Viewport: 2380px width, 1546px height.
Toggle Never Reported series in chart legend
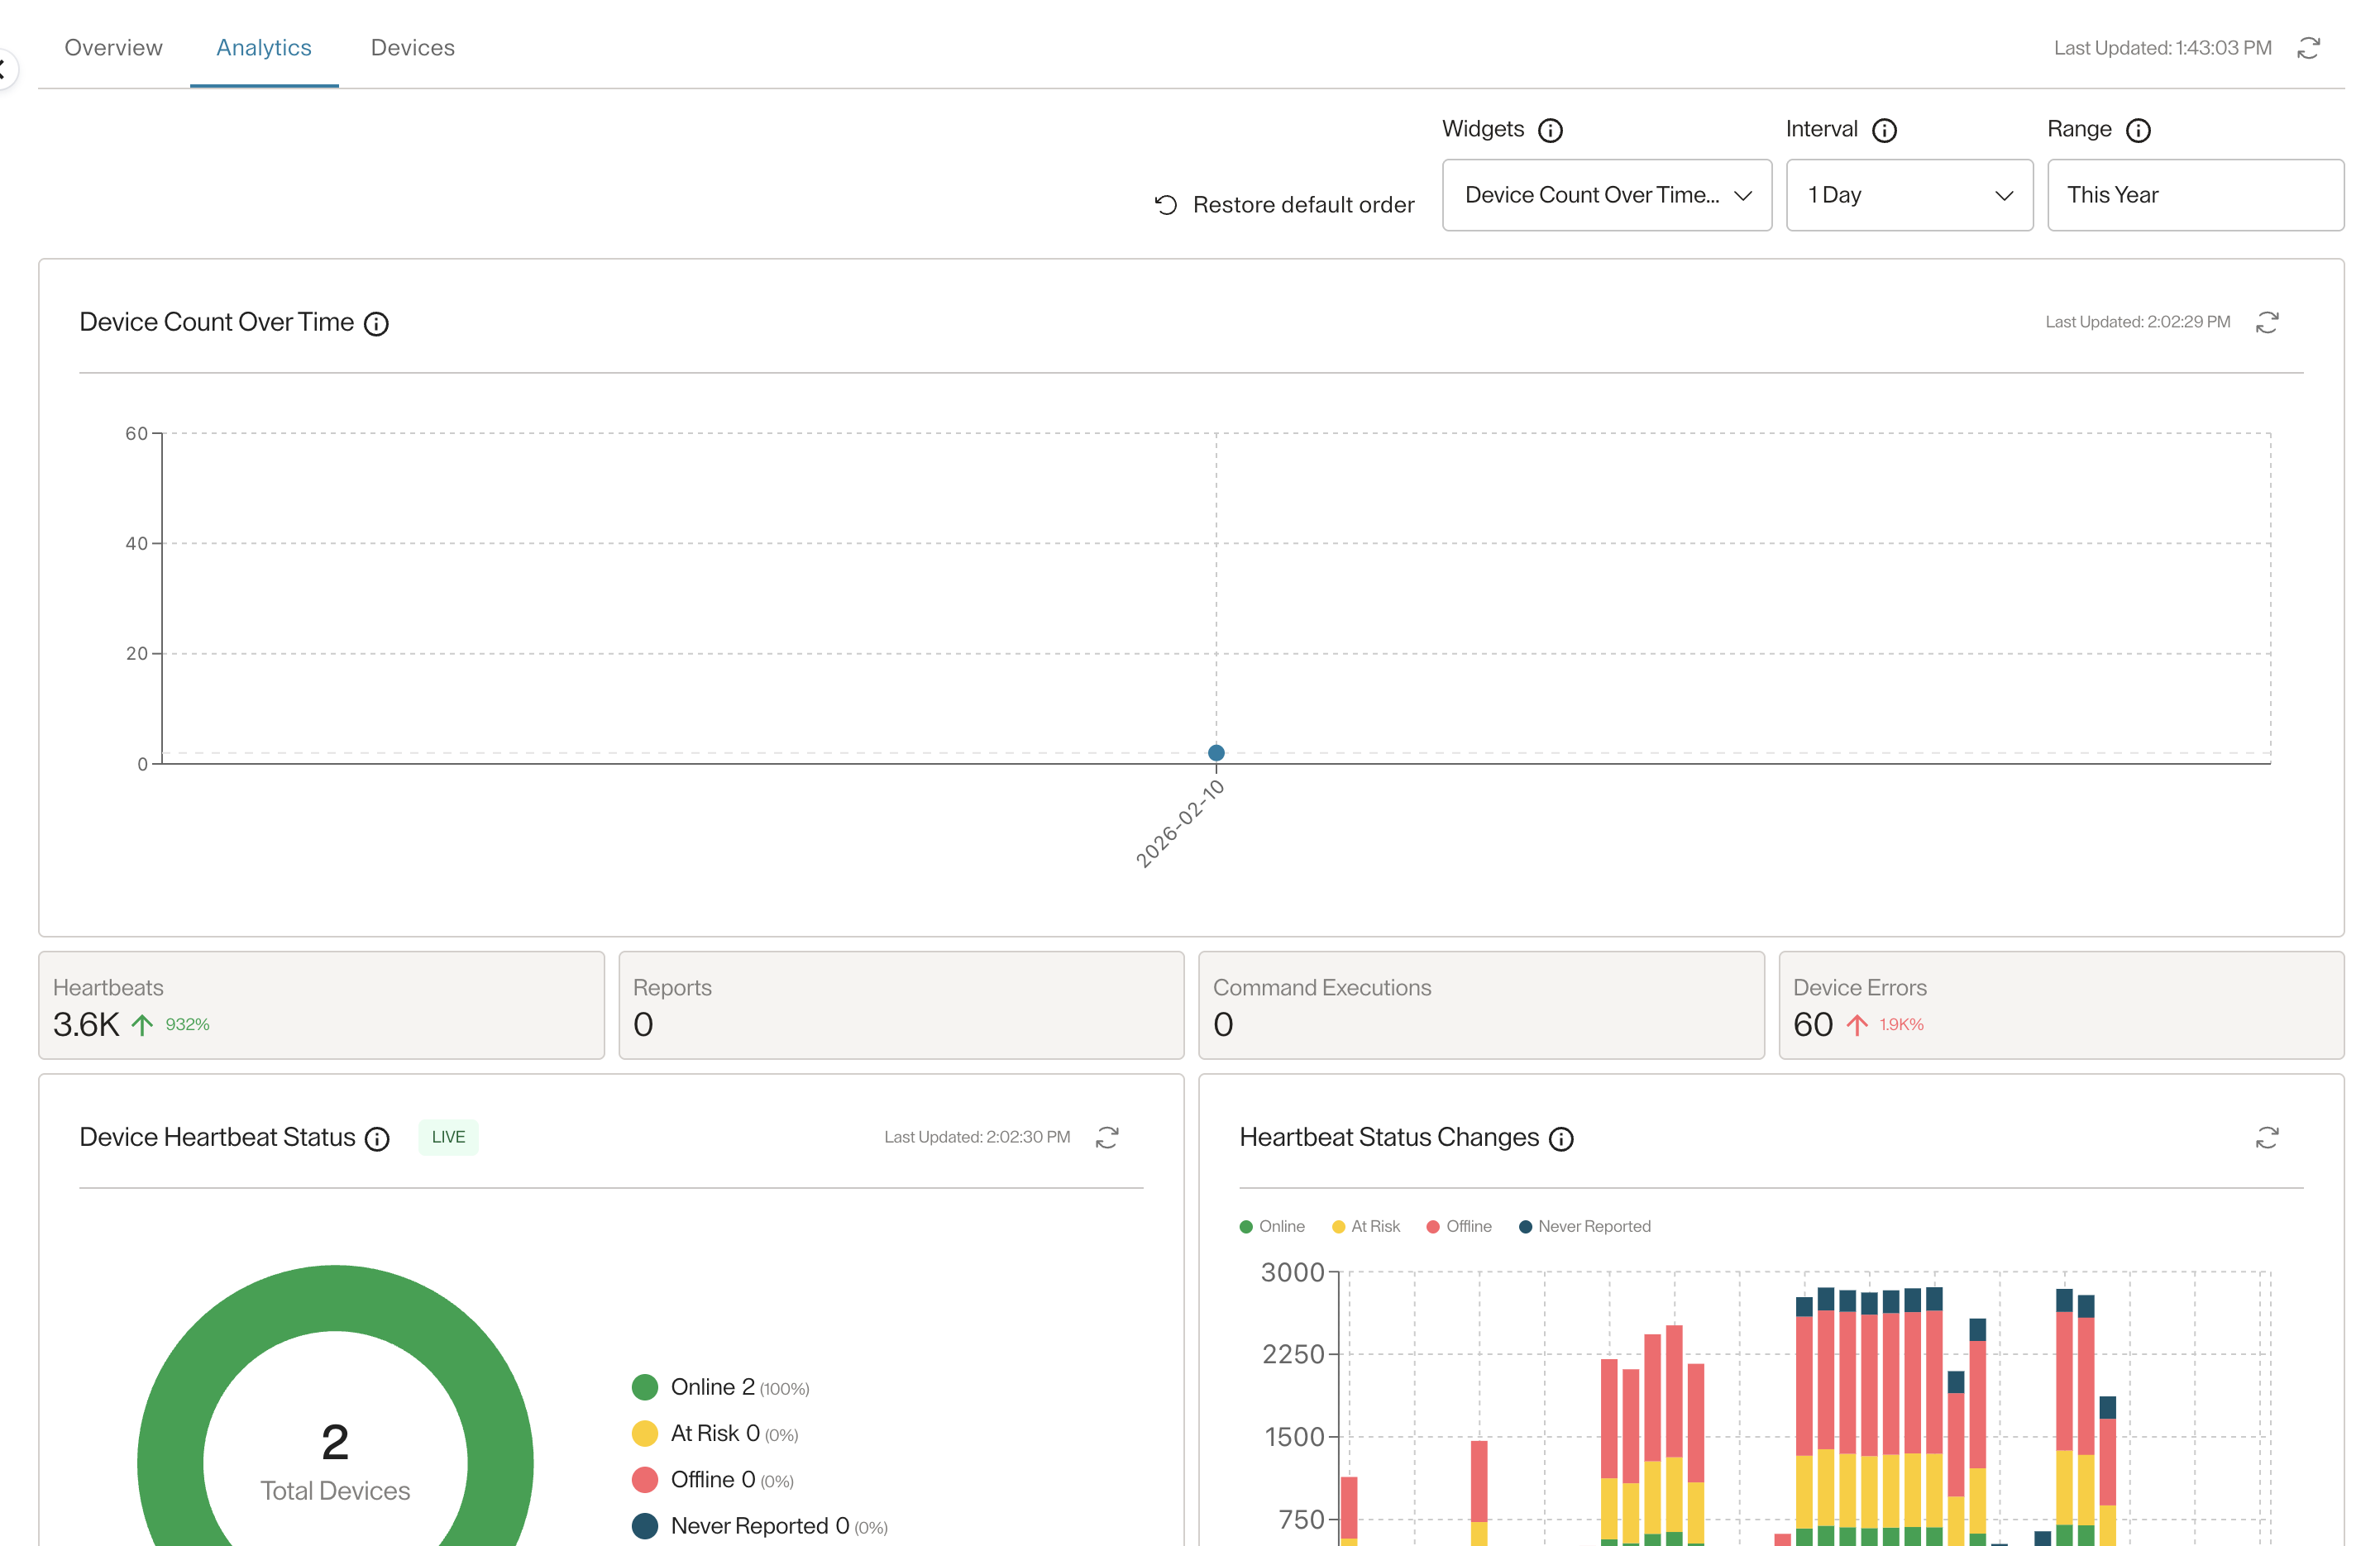click(x=1584, y=1226)
